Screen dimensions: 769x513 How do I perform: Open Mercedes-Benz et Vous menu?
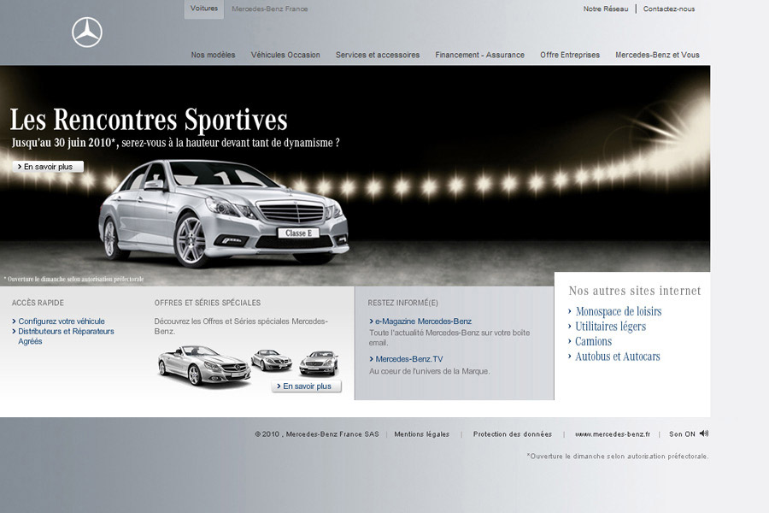[x=657, y=55]
